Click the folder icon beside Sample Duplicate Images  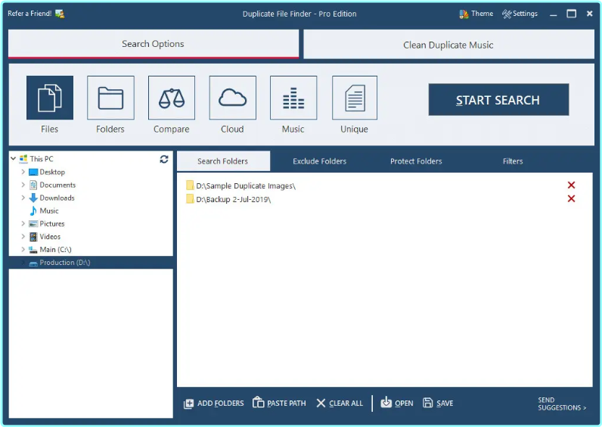tap(190, 185)
